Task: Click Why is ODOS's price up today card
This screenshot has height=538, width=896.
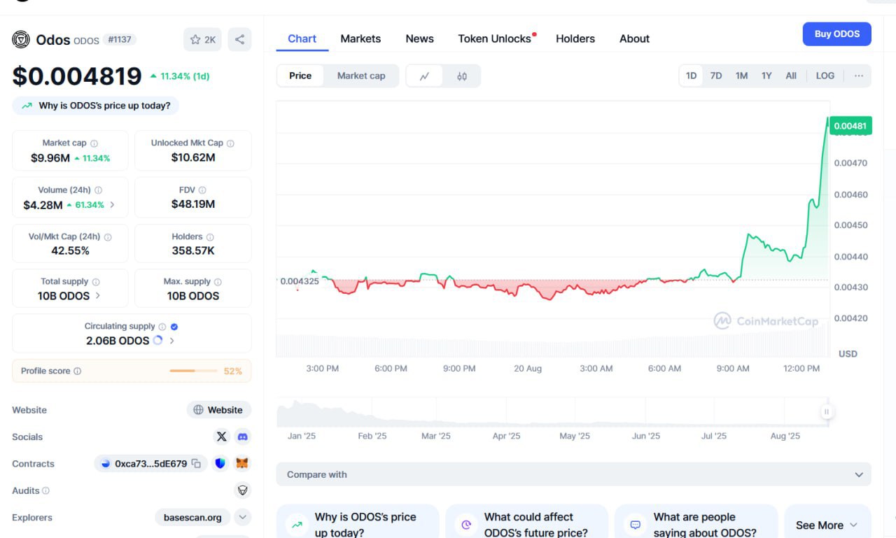Action: (x=358, y=523)
